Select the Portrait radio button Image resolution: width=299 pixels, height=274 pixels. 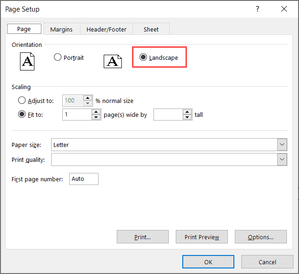coord(58,57)
